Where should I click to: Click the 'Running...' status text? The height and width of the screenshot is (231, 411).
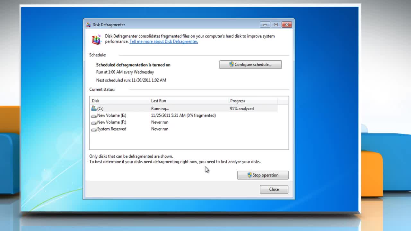160,109
